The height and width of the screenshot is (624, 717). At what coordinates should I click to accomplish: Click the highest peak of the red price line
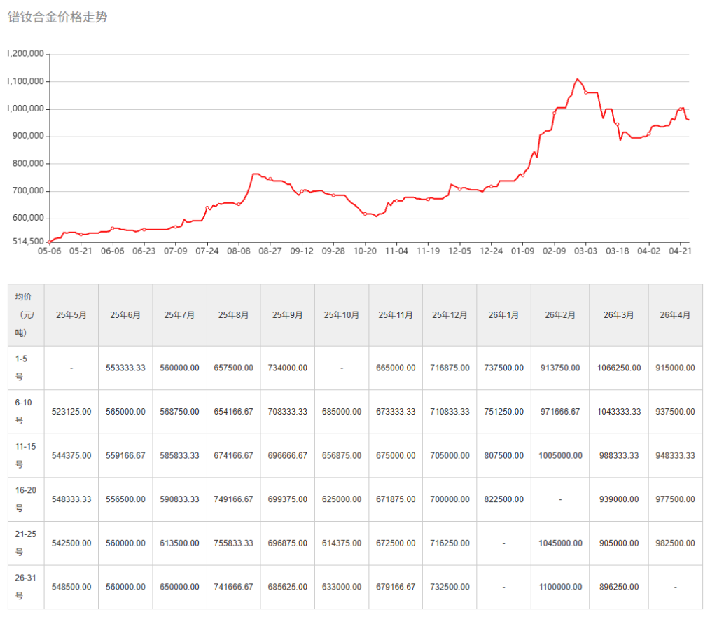tap(577, 80)
